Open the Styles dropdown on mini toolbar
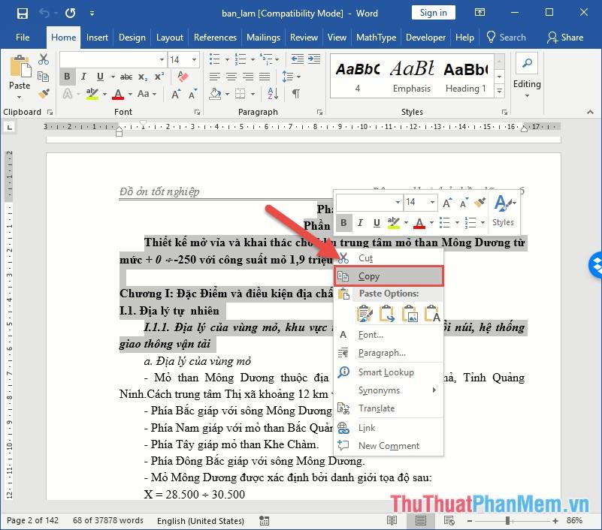 click(x=503, y=211)
